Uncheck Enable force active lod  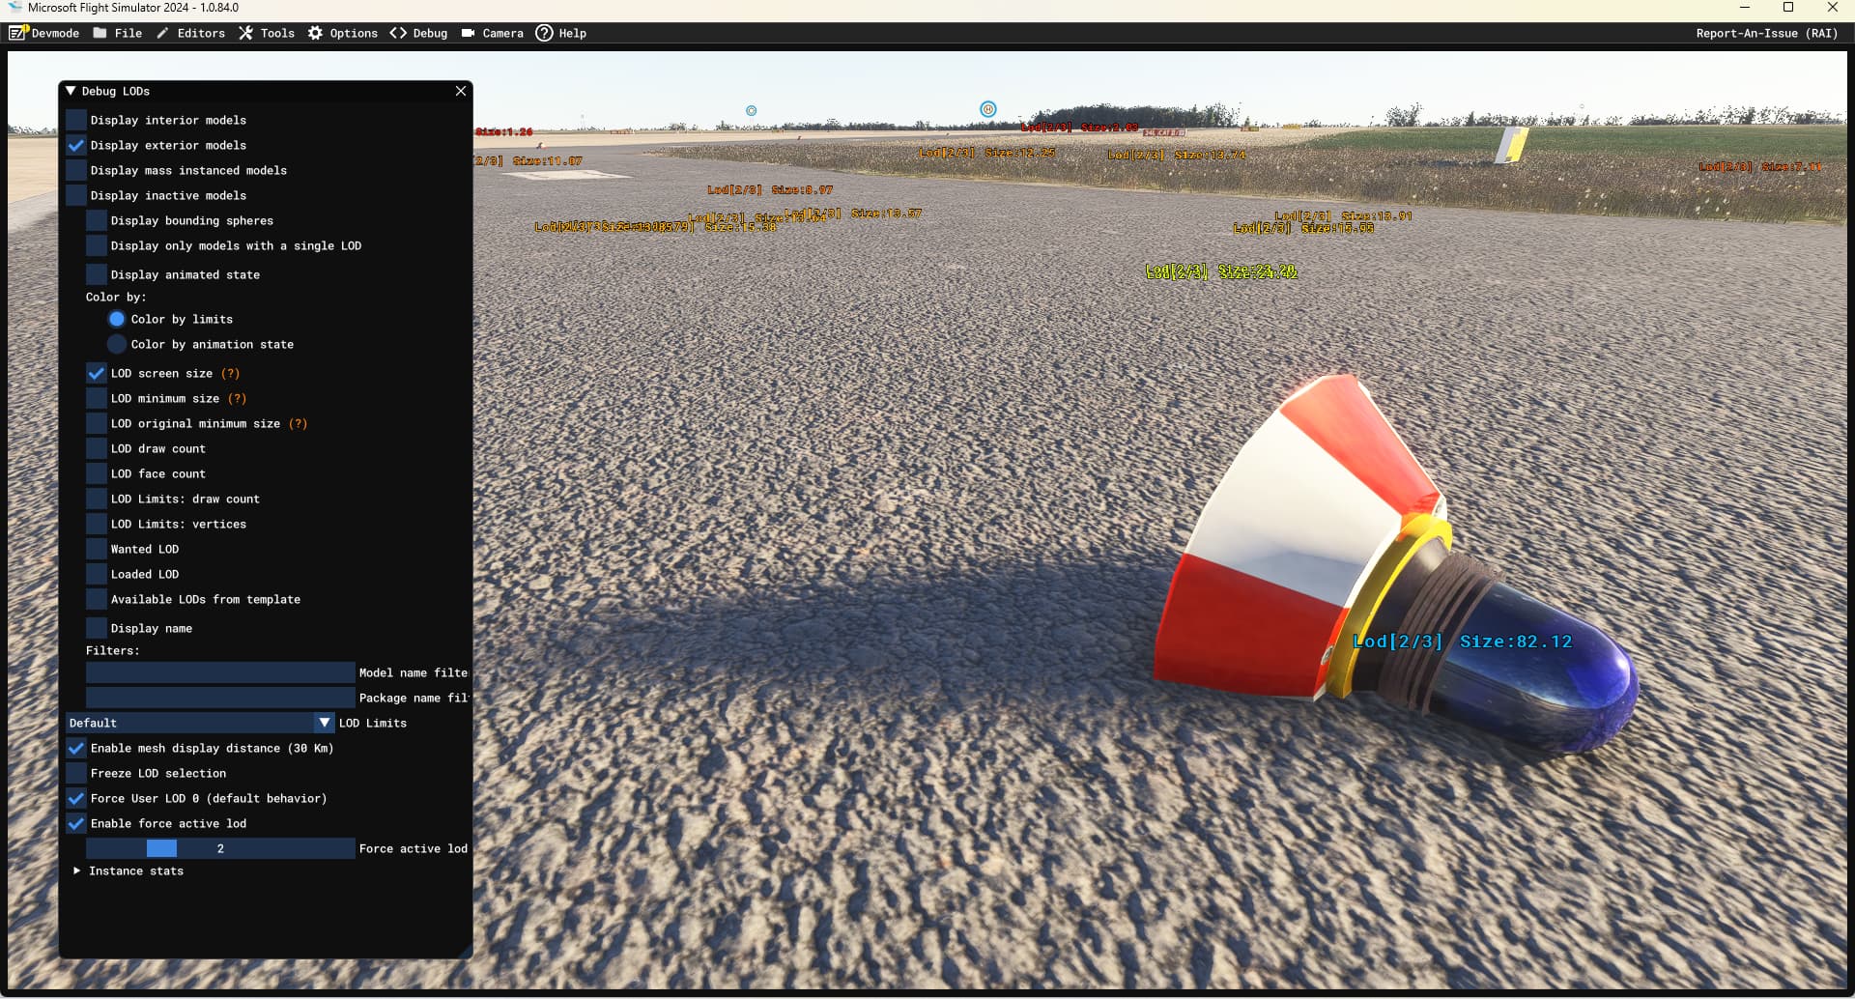click(76, 823)
